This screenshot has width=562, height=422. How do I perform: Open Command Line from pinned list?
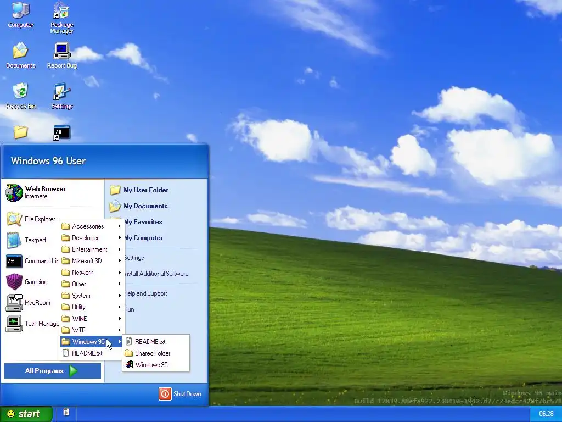pos(32,261)
